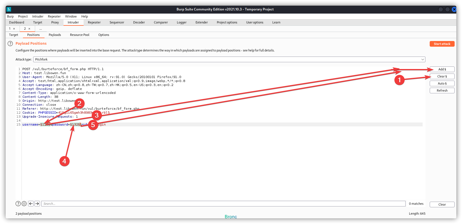This screenshot has height=224, width=462.
Task: Open the Learn tab
Action: coord(276,22)
